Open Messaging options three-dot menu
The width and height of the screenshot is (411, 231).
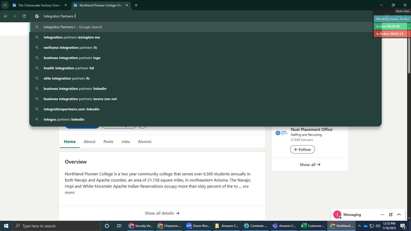pyautogui.click(x=382, y=215)
